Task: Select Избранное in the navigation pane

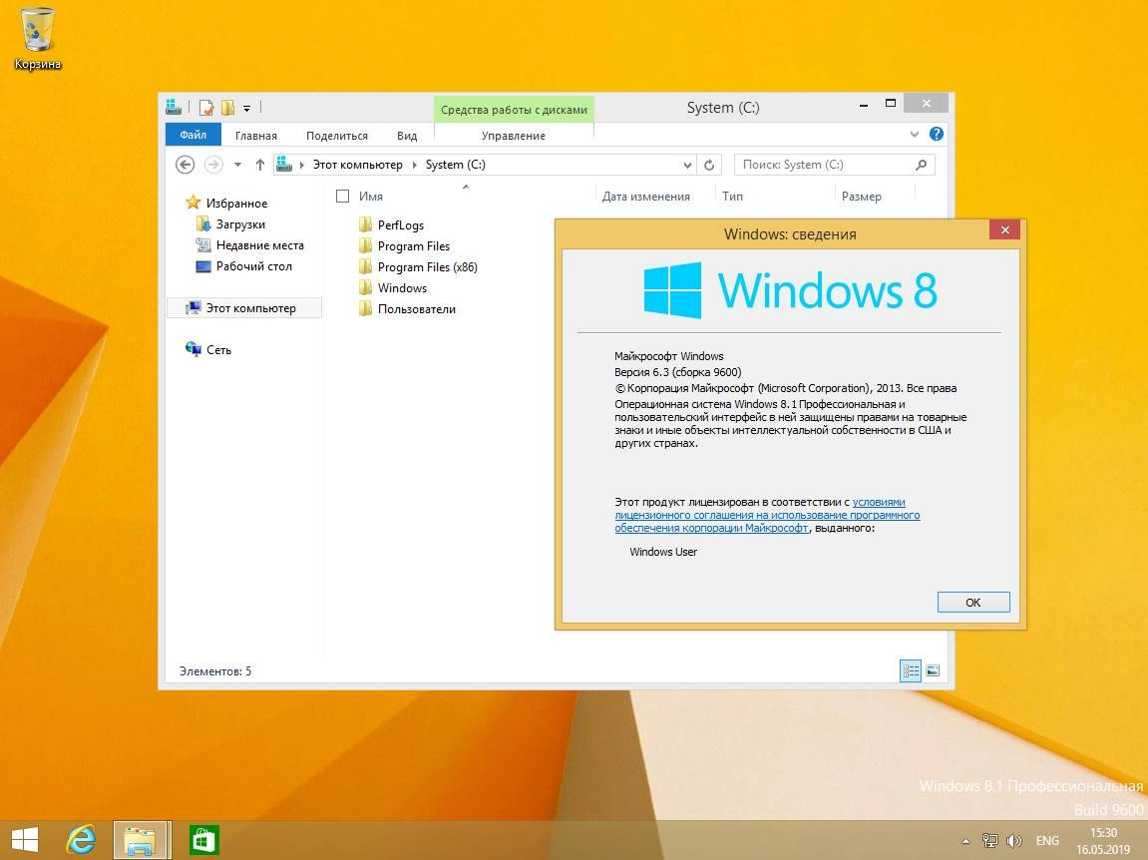Action: point(236,203)
